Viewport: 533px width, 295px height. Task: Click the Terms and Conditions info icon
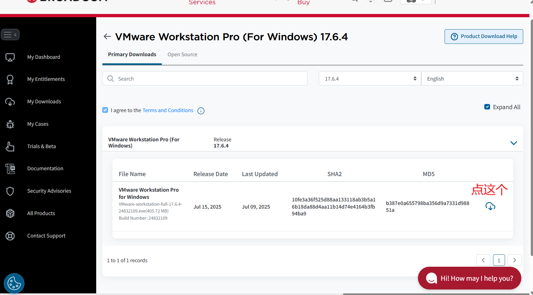pos(201,111)
